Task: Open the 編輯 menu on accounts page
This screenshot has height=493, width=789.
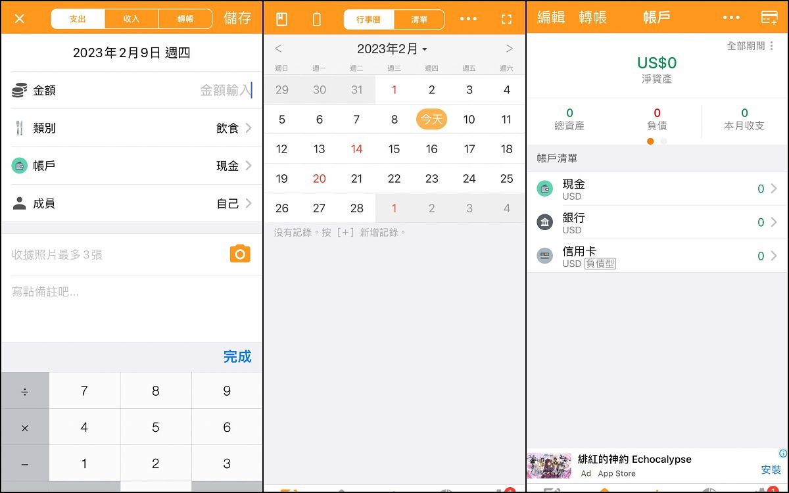Action: click(x=550, y=18)
